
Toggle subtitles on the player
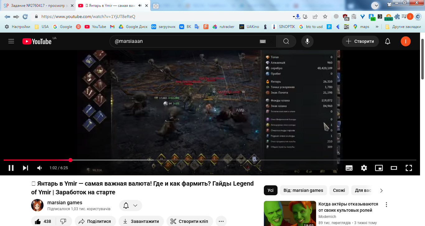[349, 168]
